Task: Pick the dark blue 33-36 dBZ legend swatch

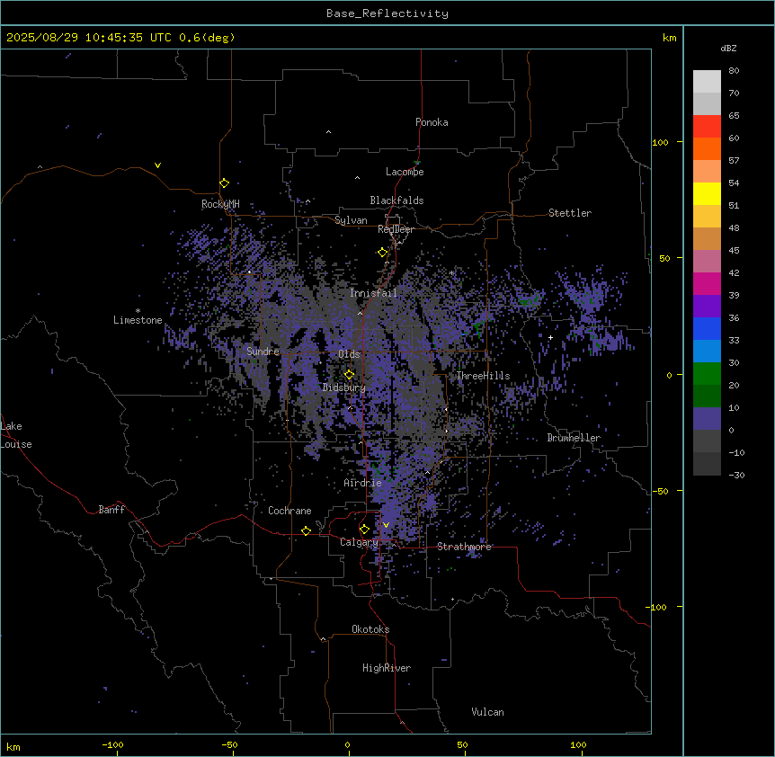Action: pos(707,328)
